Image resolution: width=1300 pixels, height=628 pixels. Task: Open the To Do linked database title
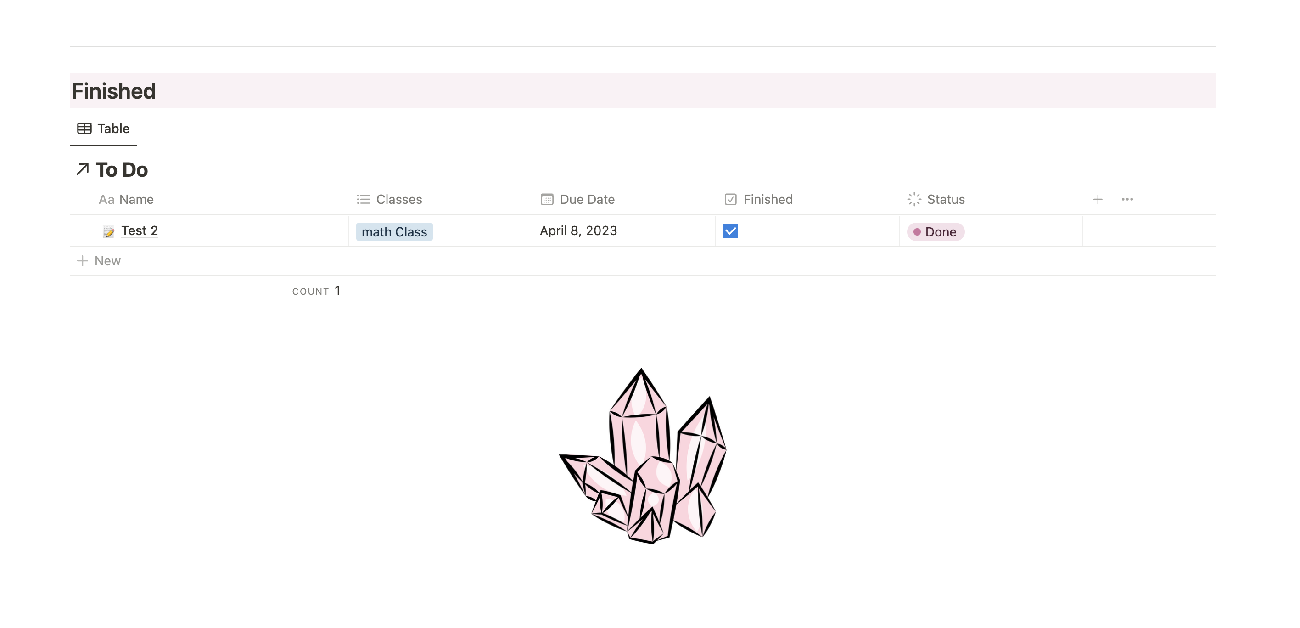pos(122,170)
